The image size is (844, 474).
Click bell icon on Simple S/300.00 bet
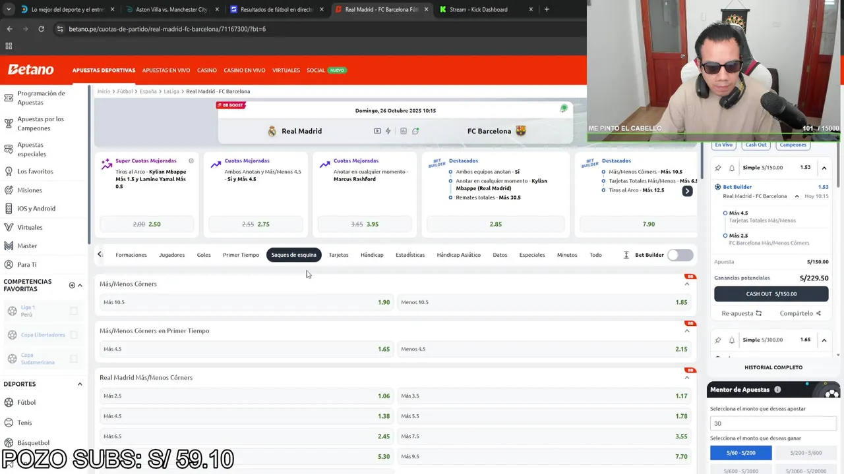click(x=732, y=340)
